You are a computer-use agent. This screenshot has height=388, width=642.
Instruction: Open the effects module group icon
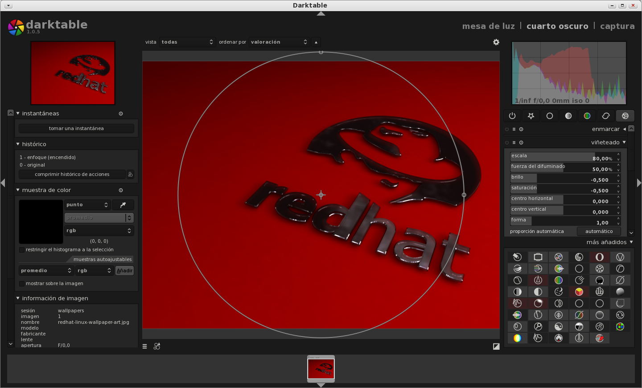click(625, 116)
